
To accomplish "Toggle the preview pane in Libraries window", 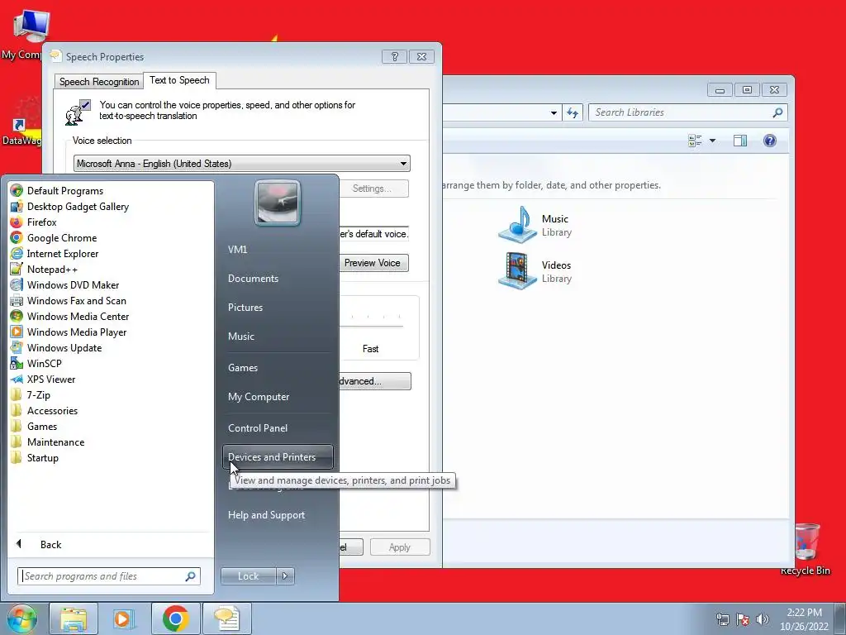I will [740, 141].
